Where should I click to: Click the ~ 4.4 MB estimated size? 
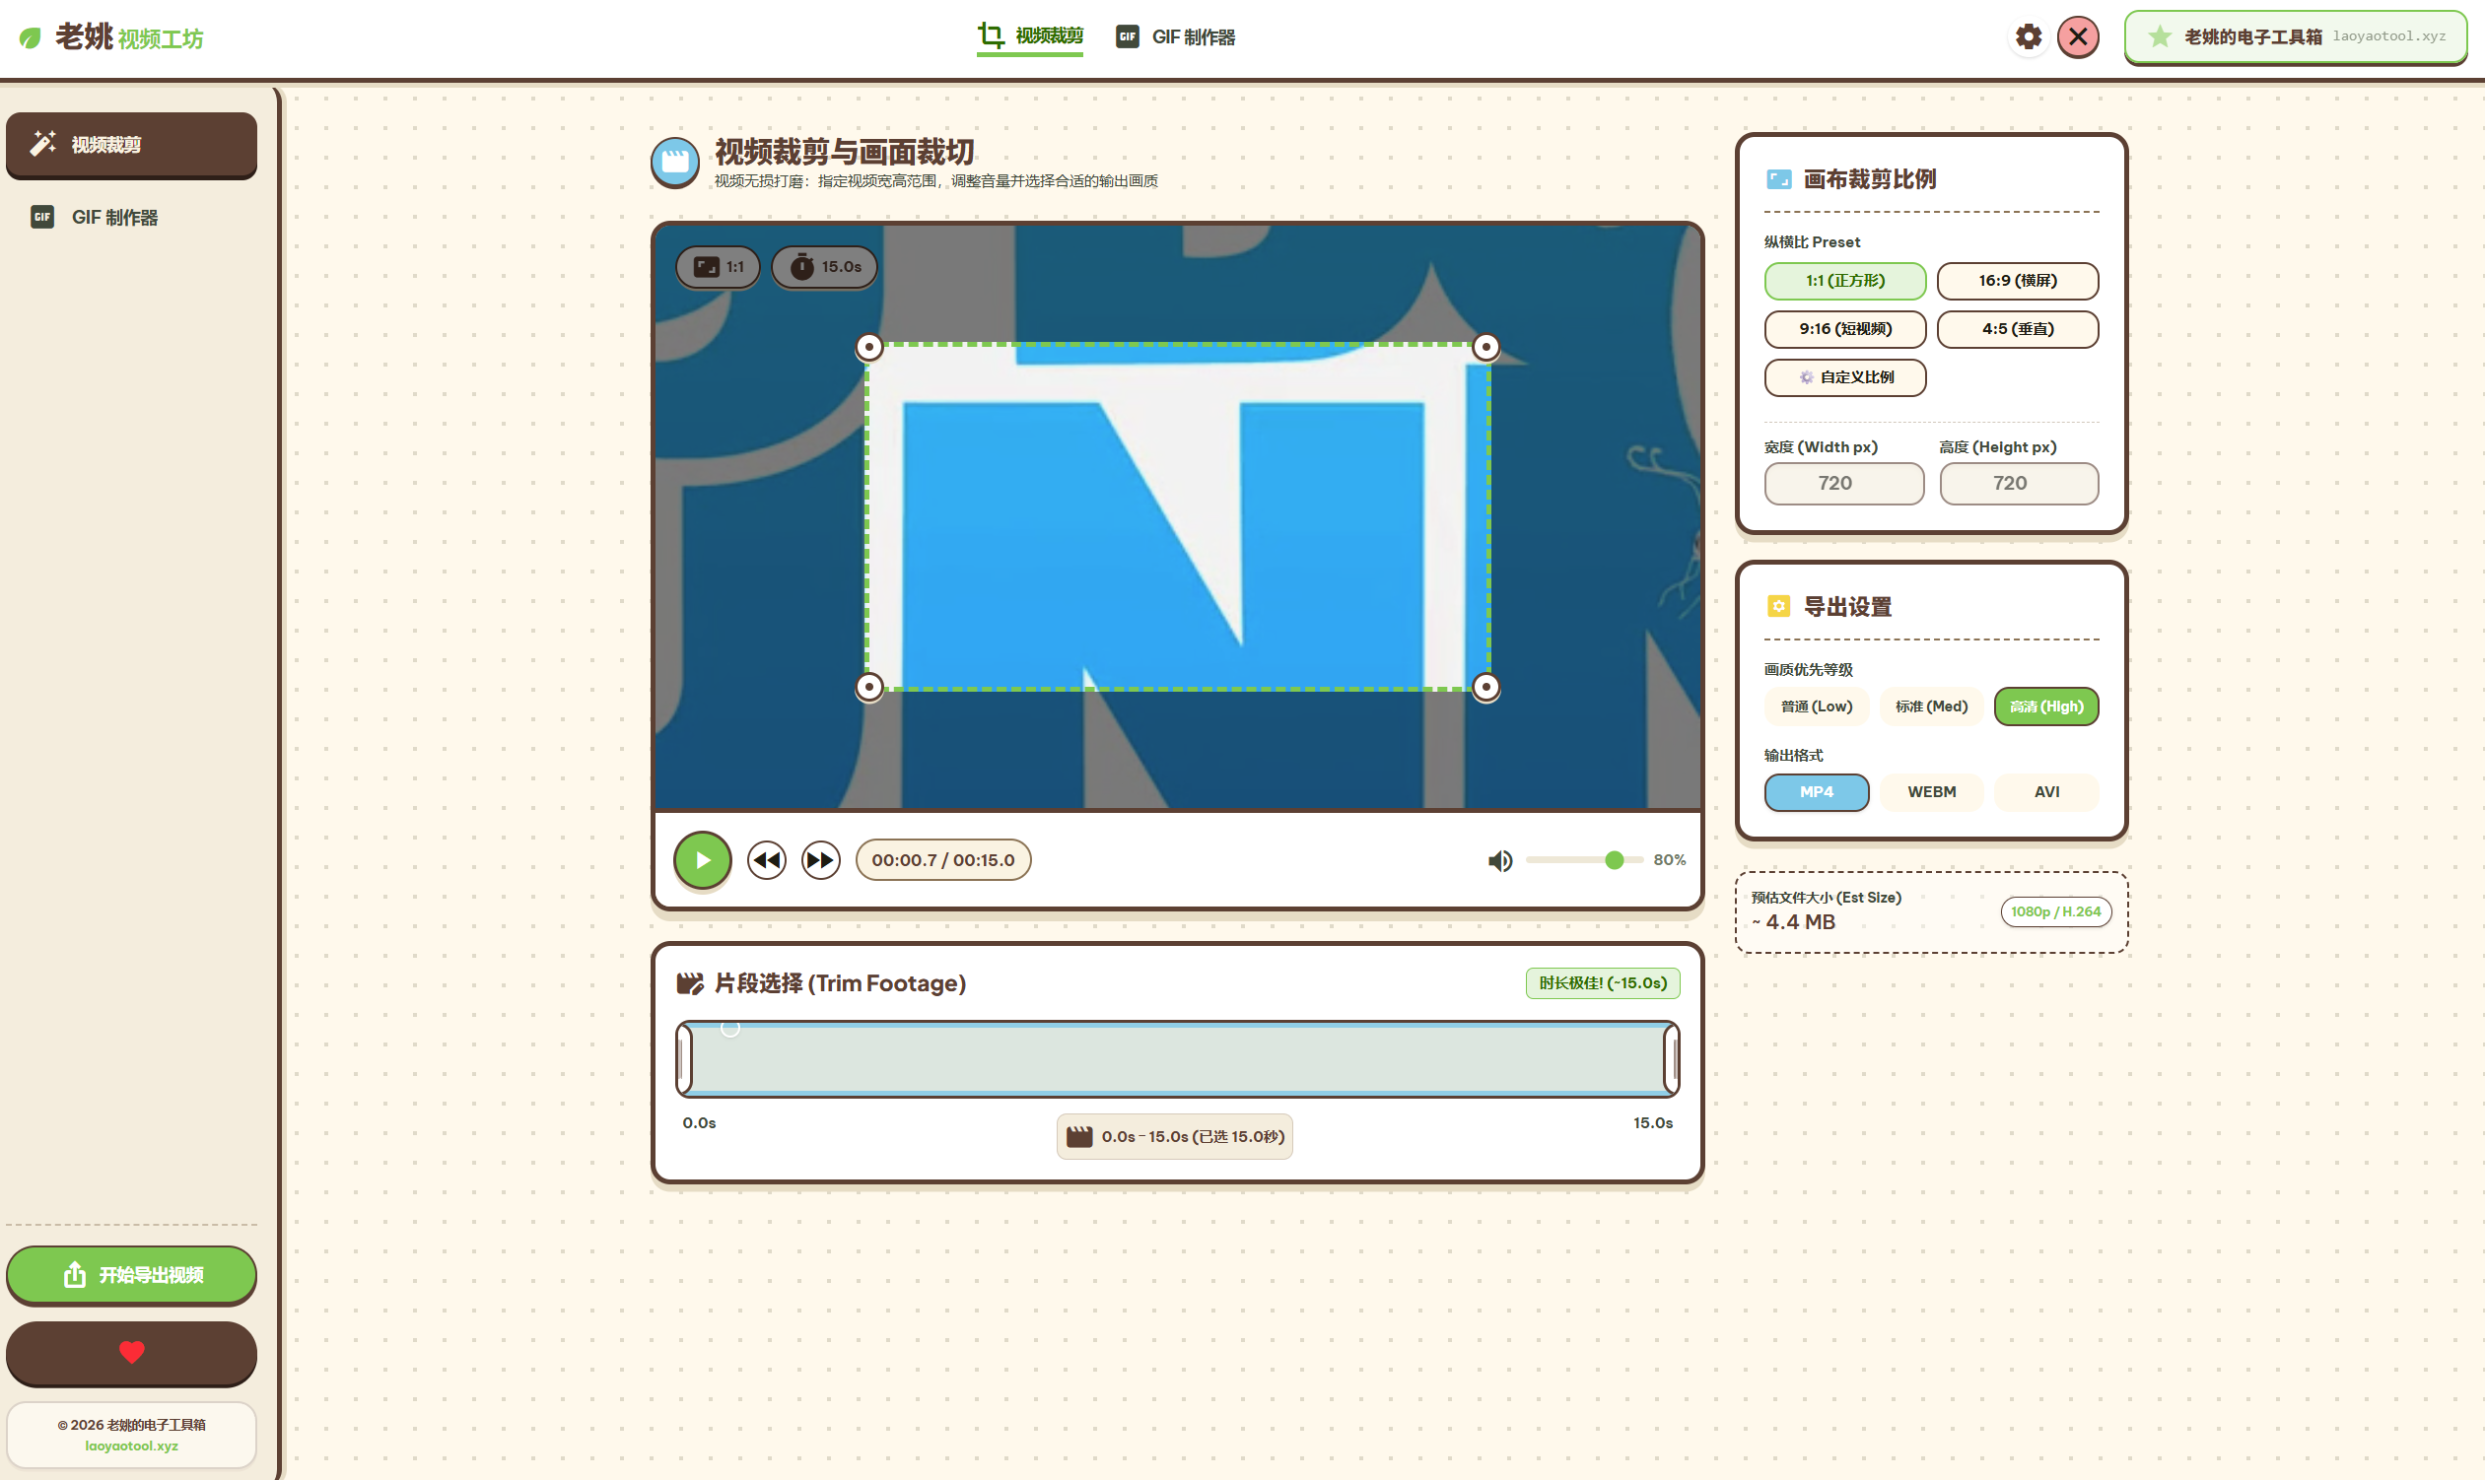point(1794,922)
